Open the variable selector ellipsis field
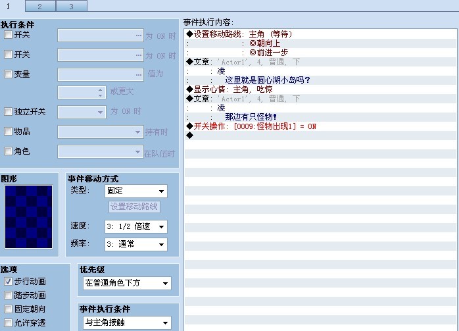 [101, 74]
